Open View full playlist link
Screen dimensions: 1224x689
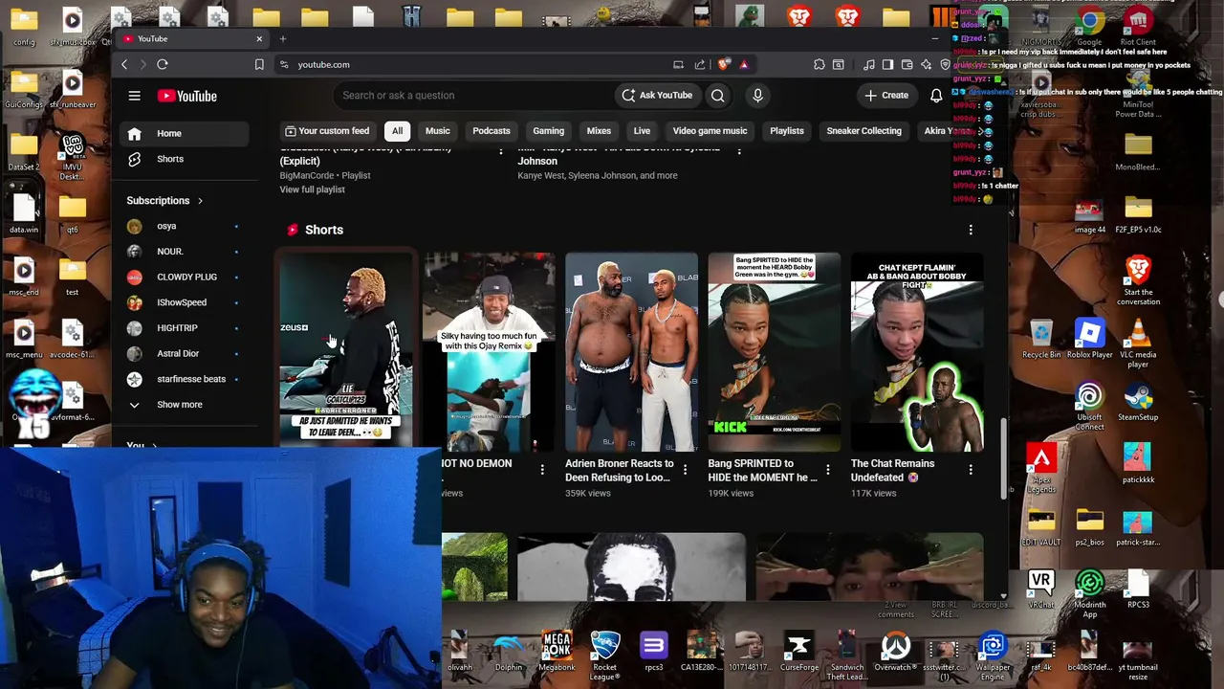coord(312,189)
